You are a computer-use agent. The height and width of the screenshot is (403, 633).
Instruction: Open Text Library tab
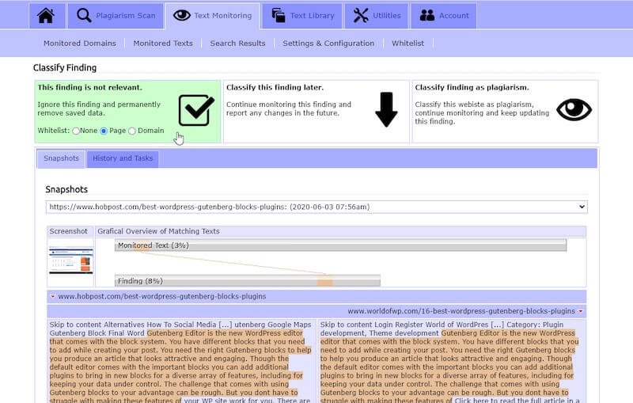302,16
